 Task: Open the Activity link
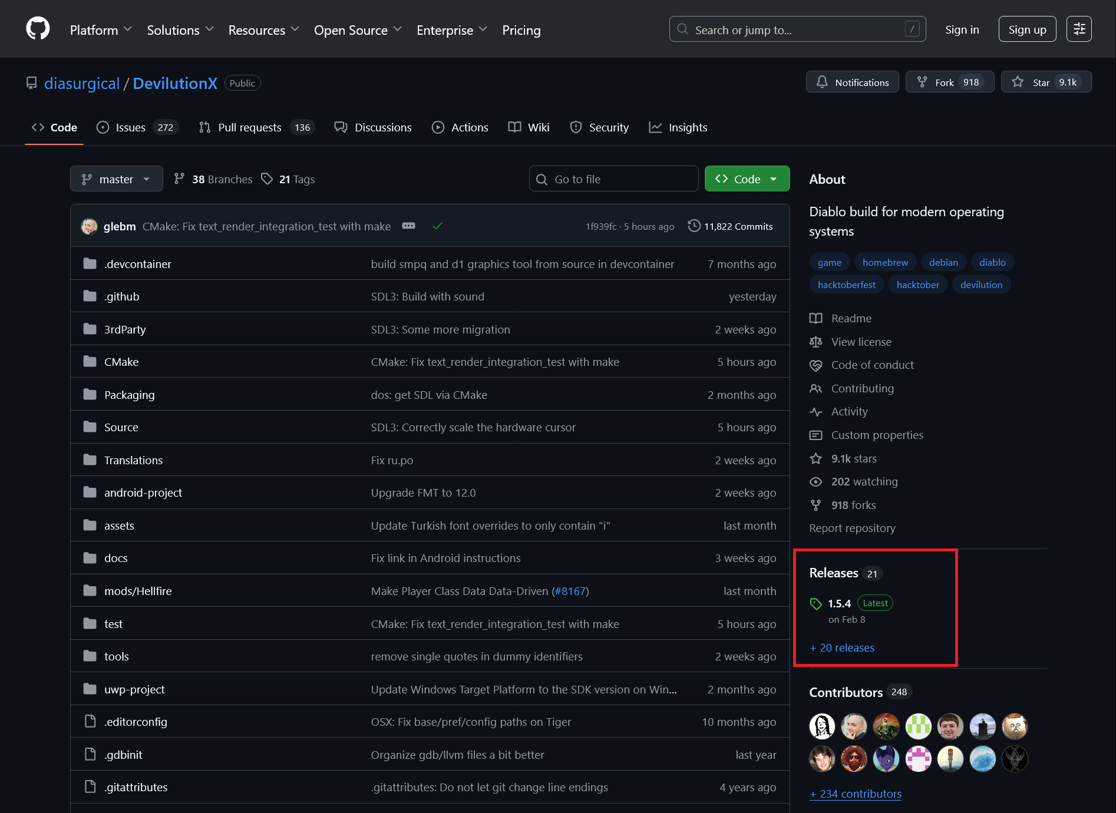[x=849, y=411]
